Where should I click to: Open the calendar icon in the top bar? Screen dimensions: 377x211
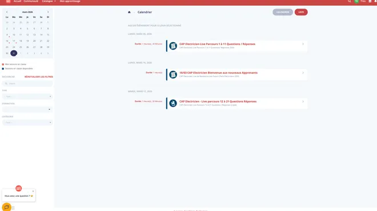[370, 1]
